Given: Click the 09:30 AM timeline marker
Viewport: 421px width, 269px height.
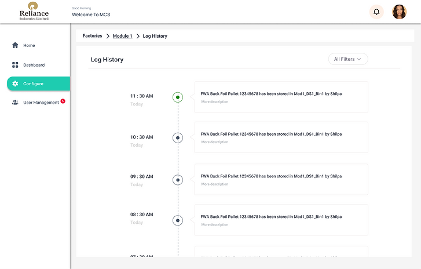Looking at the screenshot, I should [178, 180].
